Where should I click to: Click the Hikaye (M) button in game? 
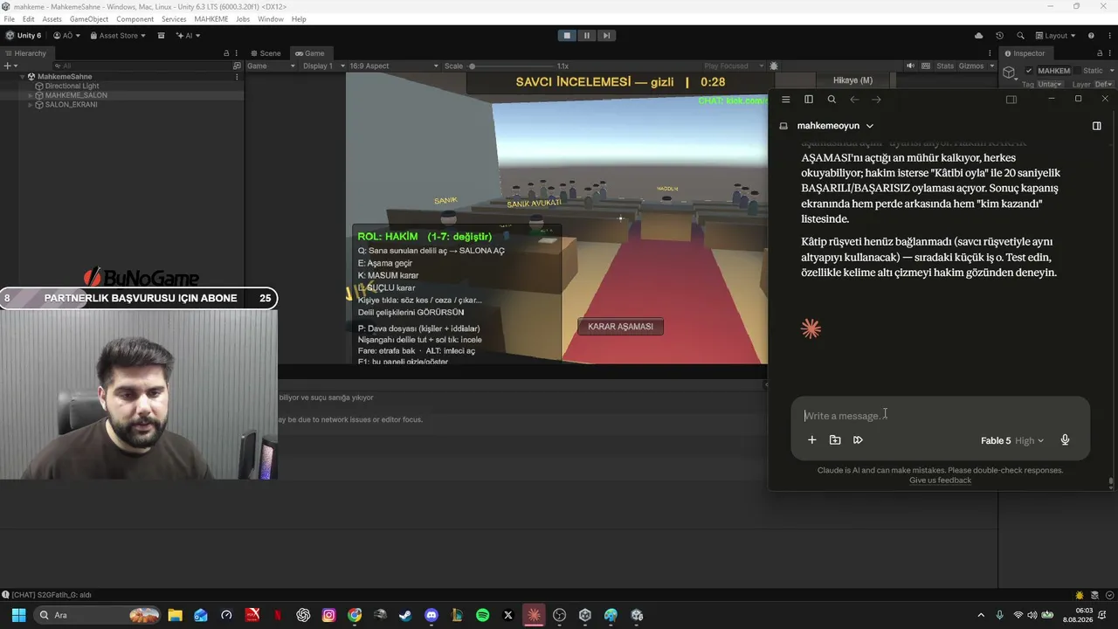[852, 80]
